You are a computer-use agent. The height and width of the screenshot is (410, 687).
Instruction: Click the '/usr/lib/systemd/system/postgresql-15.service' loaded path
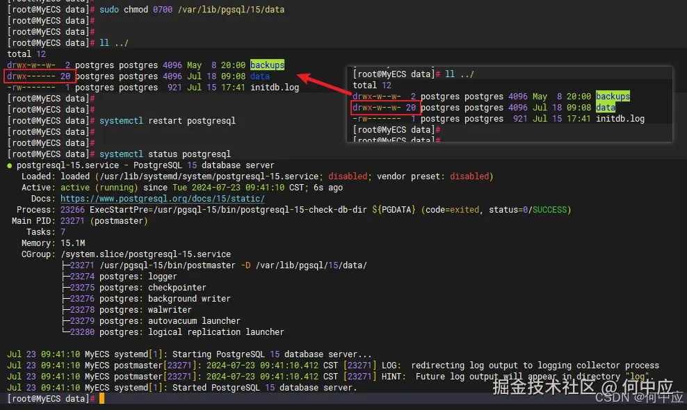click(209, 176)
